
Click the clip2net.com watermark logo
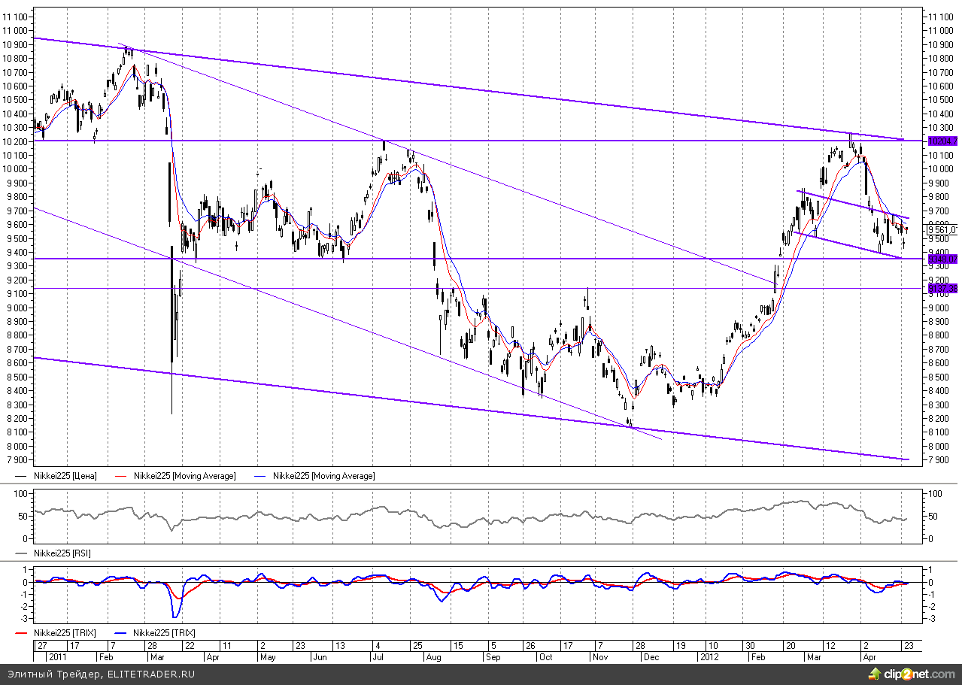(910, 673)
